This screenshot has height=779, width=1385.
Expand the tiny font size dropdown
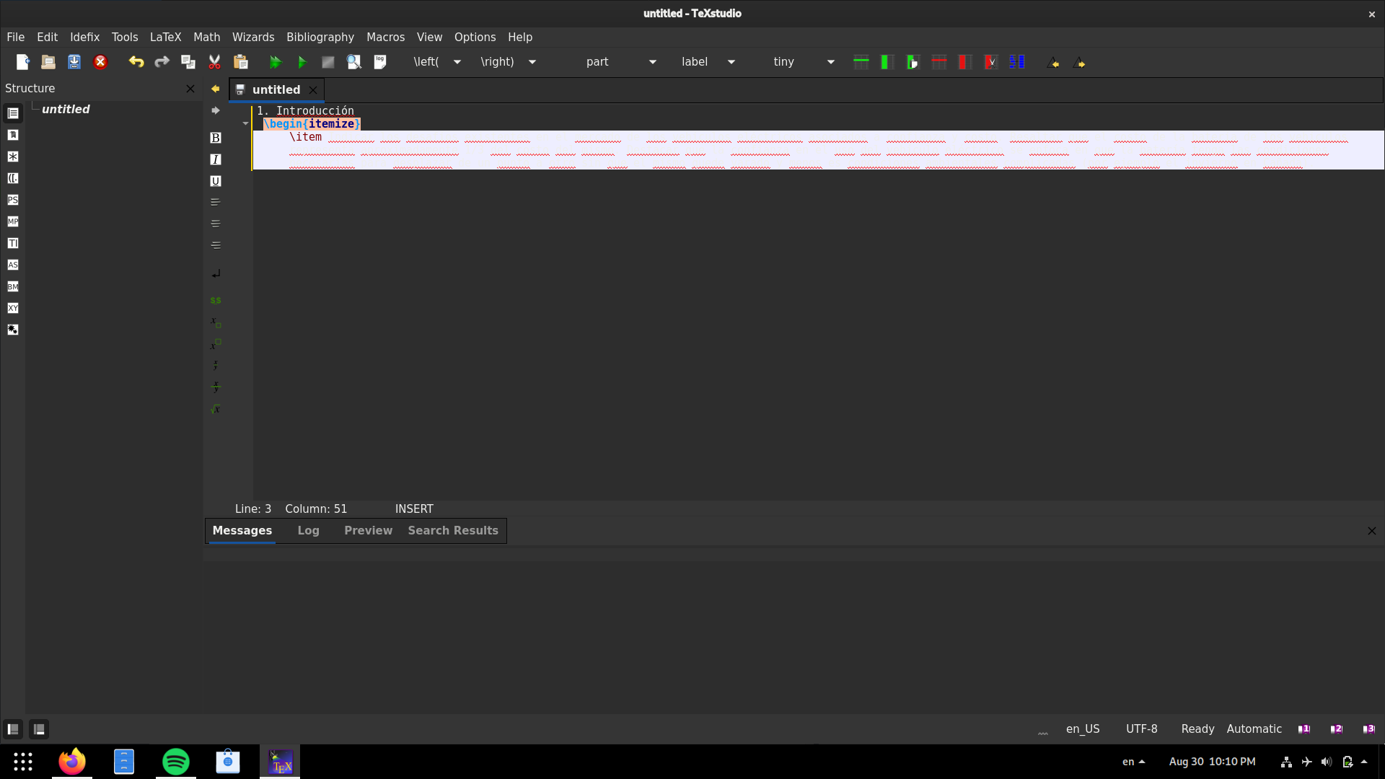point(830,62)
